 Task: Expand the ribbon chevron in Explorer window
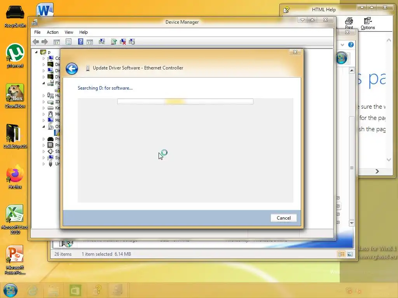[342, 45]
